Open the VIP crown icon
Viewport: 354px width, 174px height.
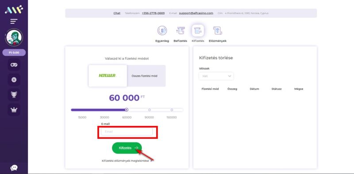[x=14, y=110]
